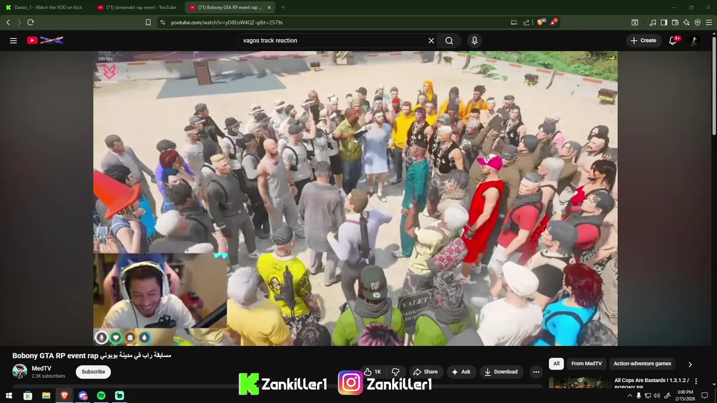Run search with the magnifier button
The height and width of the screenshot is (403, 717).
[x=449, y=40]
